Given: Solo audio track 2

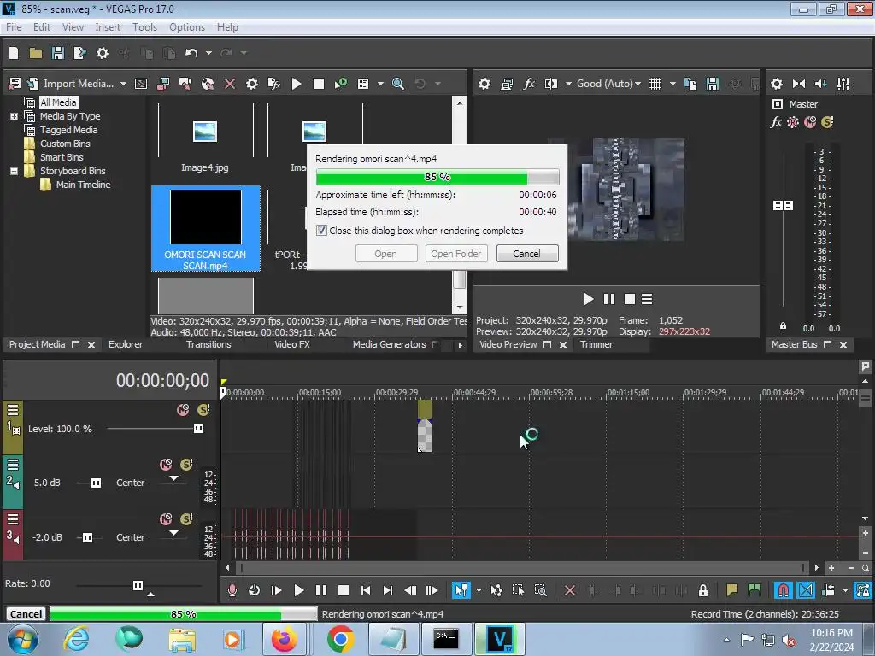Looking at the screenshot, I should pos(186,464).
